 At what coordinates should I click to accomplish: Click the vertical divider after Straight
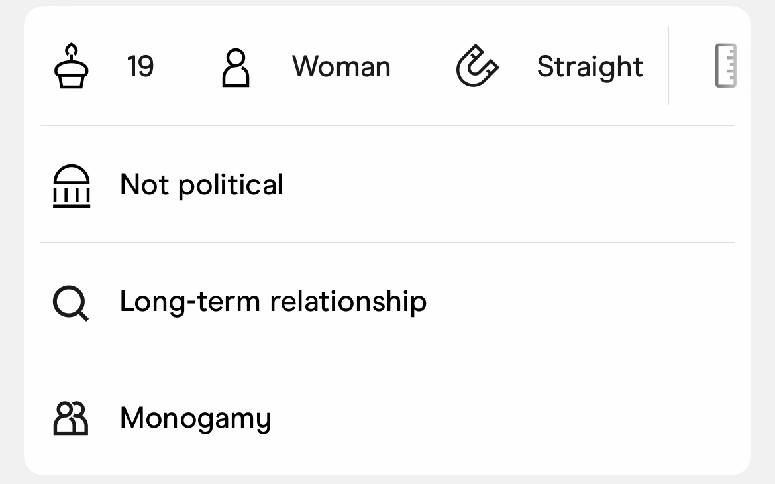(x=669, y=66)
